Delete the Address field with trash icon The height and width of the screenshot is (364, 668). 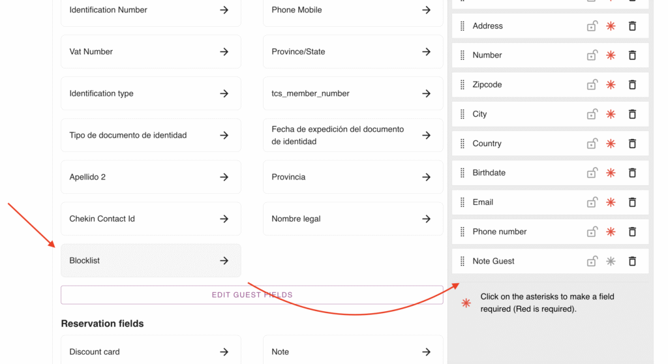[631, 26]
